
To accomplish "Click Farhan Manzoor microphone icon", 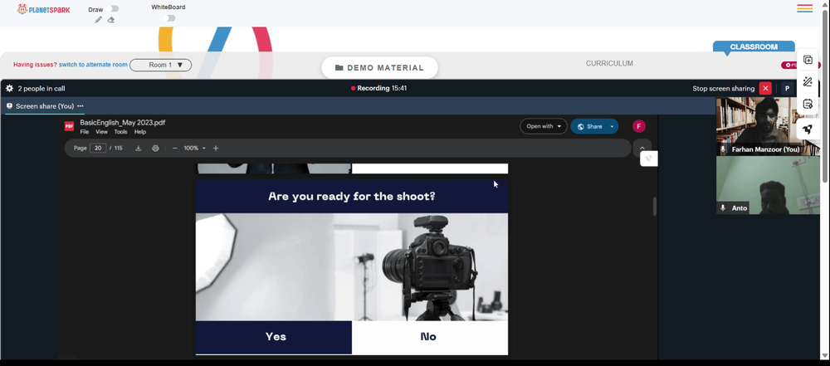I will click(723, 150).
